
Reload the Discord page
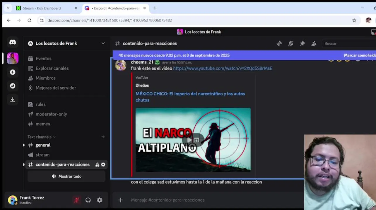tap(29, 20)
